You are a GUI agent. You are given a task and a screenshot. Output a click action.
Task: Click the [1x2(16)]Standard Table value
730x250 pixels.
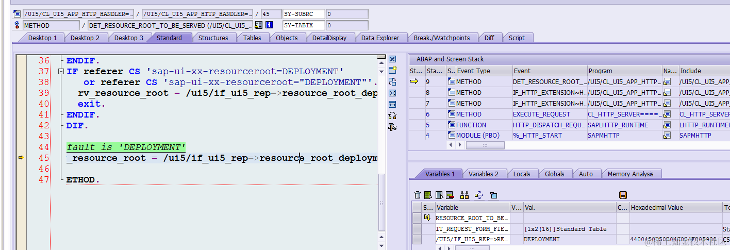(570, 228)
